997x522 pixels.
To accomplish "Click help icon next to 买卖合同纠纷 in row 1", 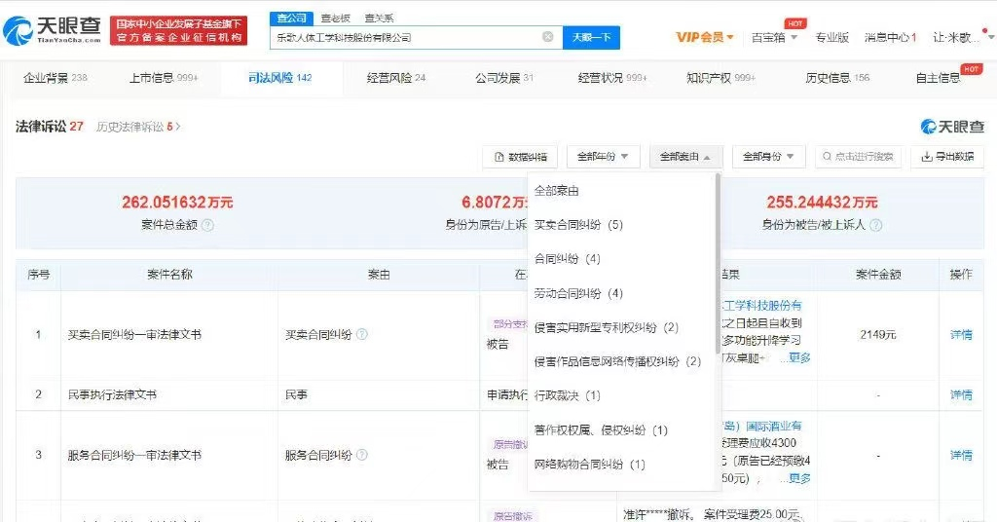I will 362,334.
